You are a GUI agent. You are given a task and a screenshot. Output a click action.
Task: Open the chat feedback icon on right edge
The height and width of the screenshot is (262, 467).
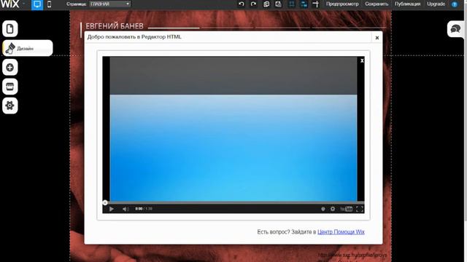coord(455,29)
